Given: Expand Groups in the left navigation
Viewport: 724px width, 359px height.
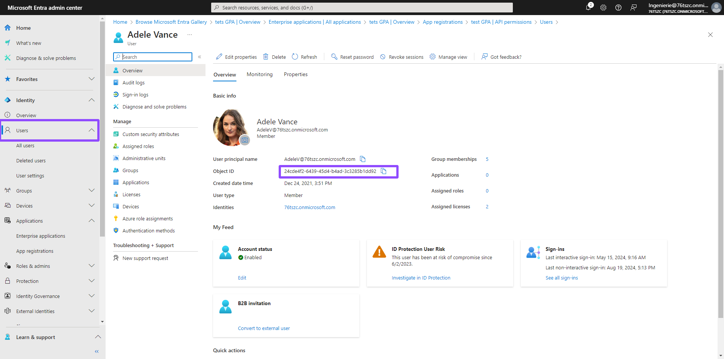Looking at the screenshot, I should pos(92,190).
